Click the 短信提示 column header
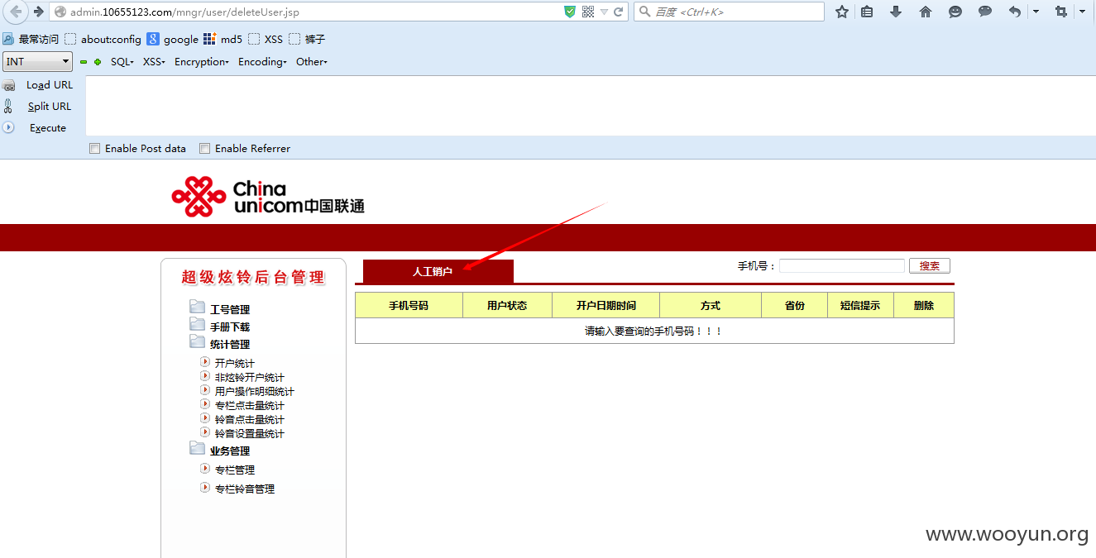Screen dimensions: 1096x558 pos(860,305)
